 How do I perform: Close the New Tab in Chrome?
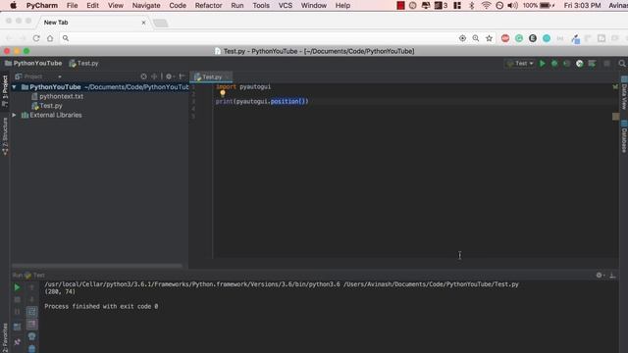(144, 23)
